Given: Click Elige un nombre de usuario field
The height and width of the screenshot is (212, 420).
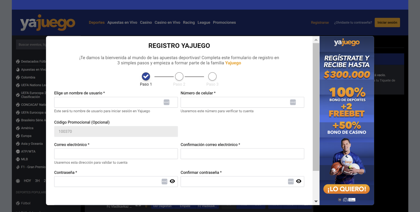Looking at the screenshot, I should pos(116,102).
